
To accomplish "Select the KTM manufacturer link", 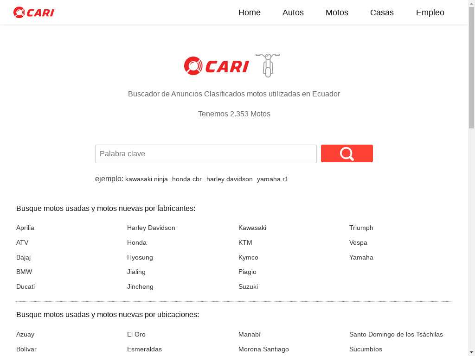I will click(x=245, y=242).
